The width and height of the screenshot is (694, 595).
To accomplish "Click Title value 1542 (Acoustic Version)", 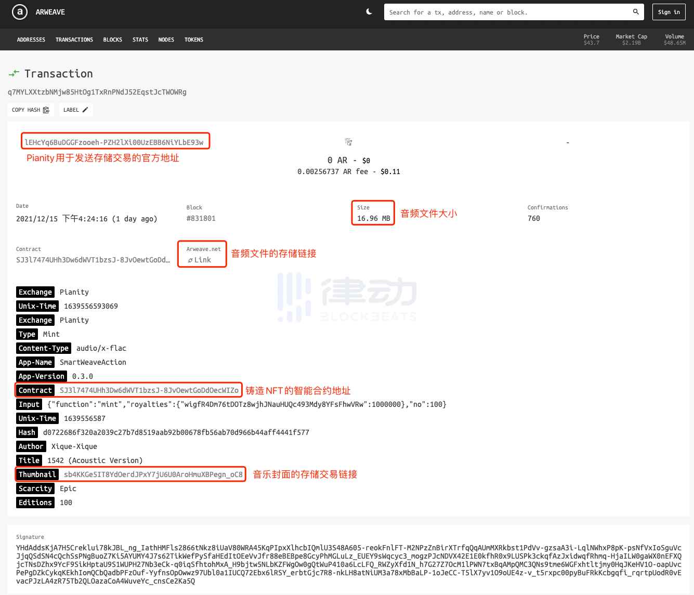I will click(x=95, y=460).
